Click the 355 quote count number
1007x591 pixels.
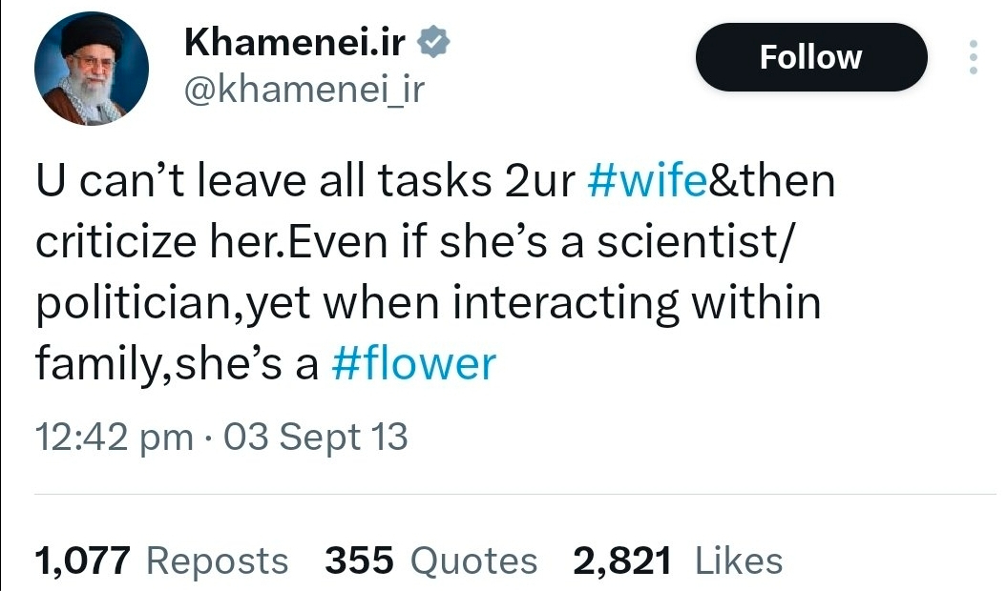coord(360,560)
